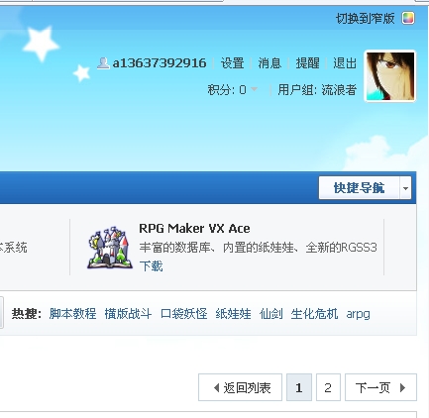The height and width of the screenshot is (418, 429).
Task: Click 退出 to log out
Action: point(345,63)
